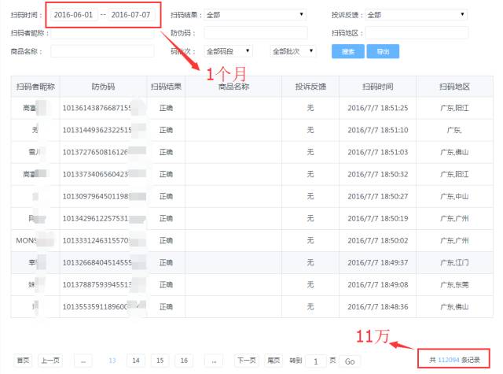Screen dimensions: 503x374
Task: Select the row with time 2016/7/7 18:51:25
Action: (252, 109)
